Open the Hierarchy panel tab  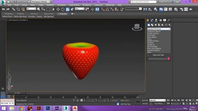click(x=156, y=20)
